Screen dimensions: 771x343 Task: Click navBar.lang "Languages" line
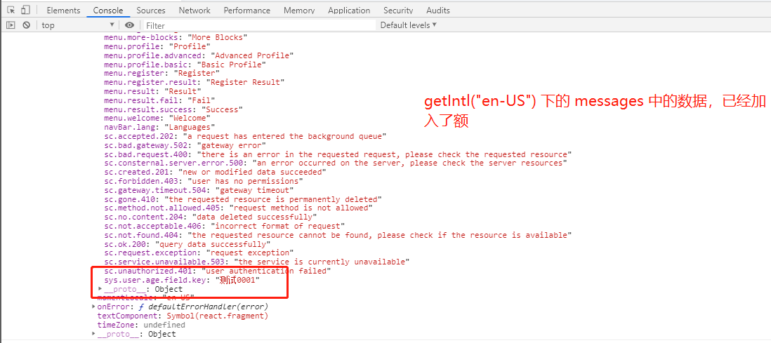point(159,127)
